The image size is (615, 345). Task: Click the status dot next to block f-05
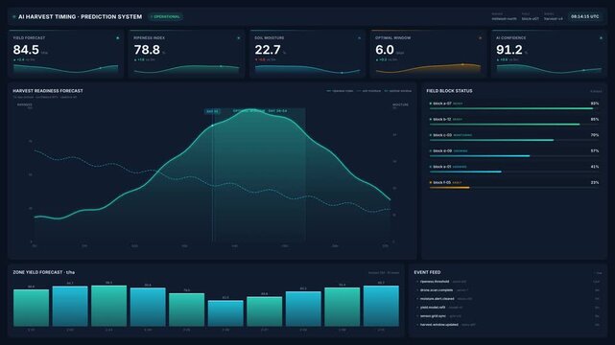click(x=431, y=182)
